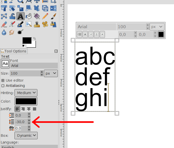Select the Scale tool

coord(20,8)
